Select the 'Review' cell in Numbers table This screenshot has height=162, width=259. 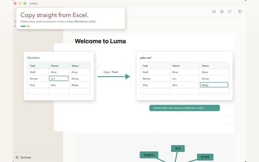click(38, 78)
